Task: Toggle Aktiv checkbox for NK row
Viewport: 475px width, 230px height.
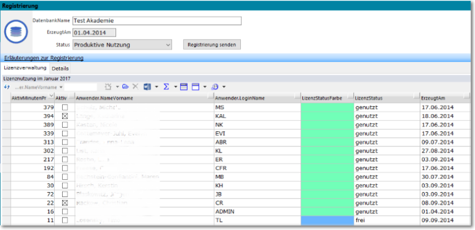Action: click(65, 125)
